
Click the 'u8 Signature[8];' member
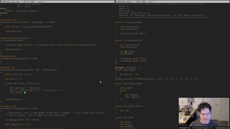pyautogui.click(x=129, y=75)
